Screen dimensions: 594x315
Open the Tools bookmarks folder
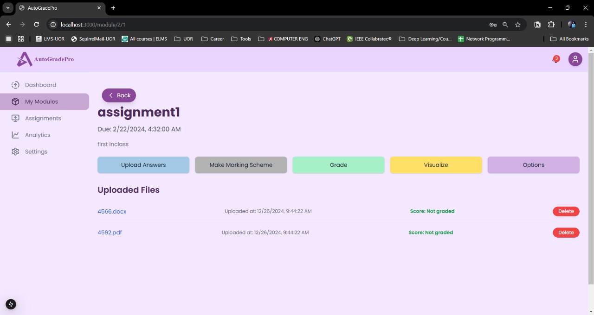(241, 39)
